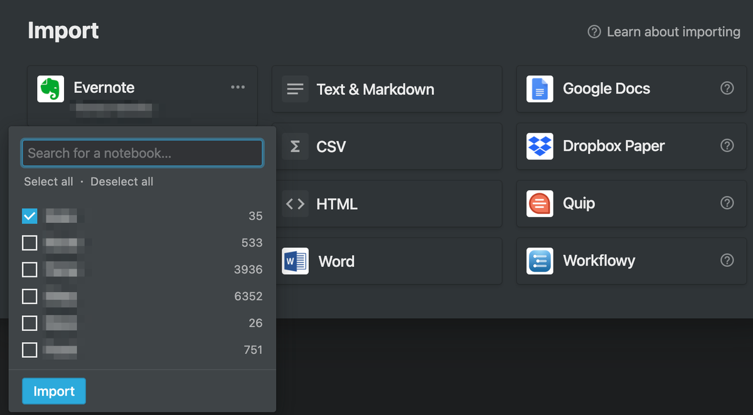Image resolution: width=753 pixels, height=415 pixels.
Task: Click the Evernote label text
Action: pyautogui.click(x=104, y=87)
